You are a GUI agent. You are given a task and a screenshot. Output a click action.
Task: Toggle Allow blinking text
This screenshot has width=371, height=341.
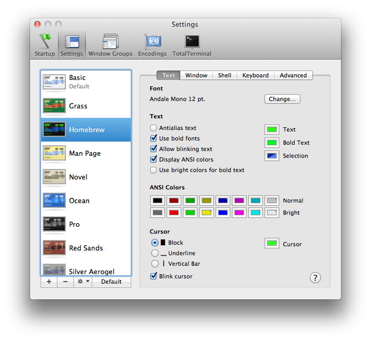point(153,148)
